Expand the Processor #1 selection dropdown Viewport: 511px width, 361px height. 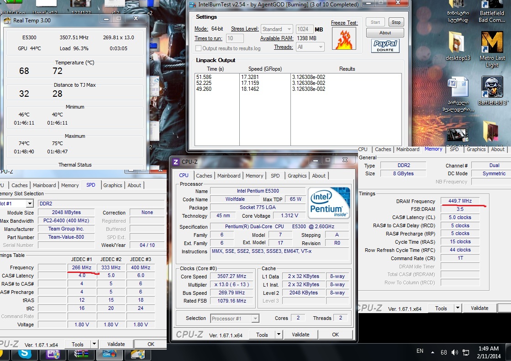[x=235, y=318]
